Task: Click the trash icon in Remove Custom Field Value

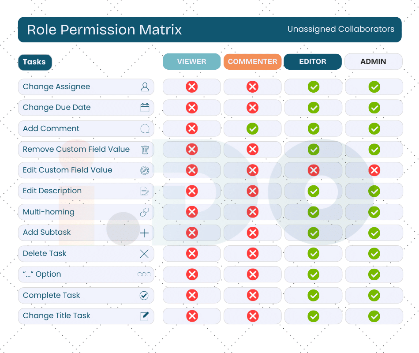Action: pos(145,150)
